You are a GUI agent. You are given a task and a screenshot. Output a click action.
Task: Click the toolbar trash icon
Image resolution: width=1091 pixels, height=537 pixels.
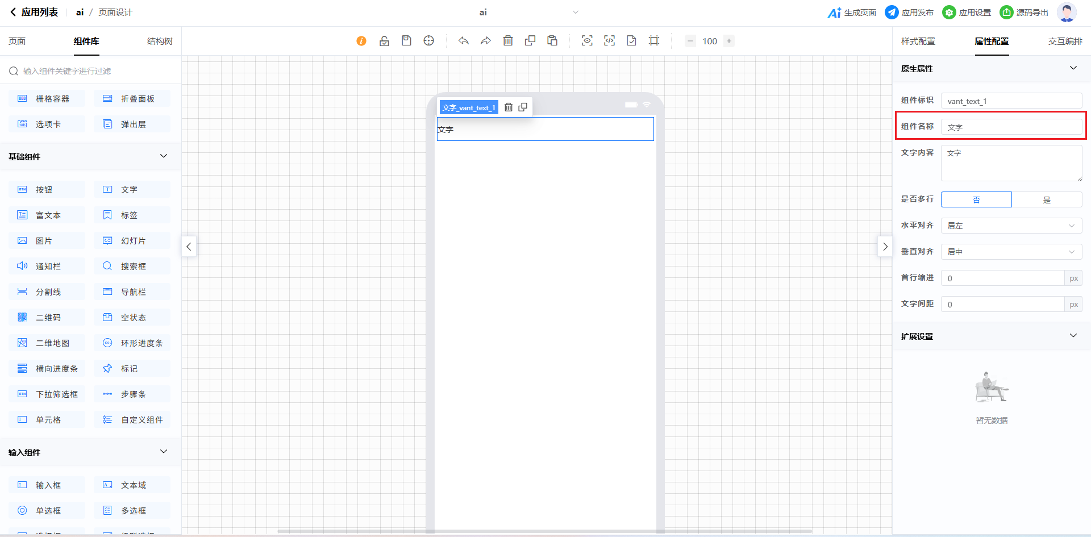508,41
